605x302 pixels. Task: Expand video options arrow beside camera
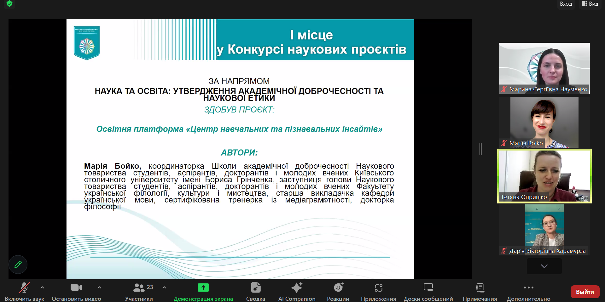click(99, 288)
